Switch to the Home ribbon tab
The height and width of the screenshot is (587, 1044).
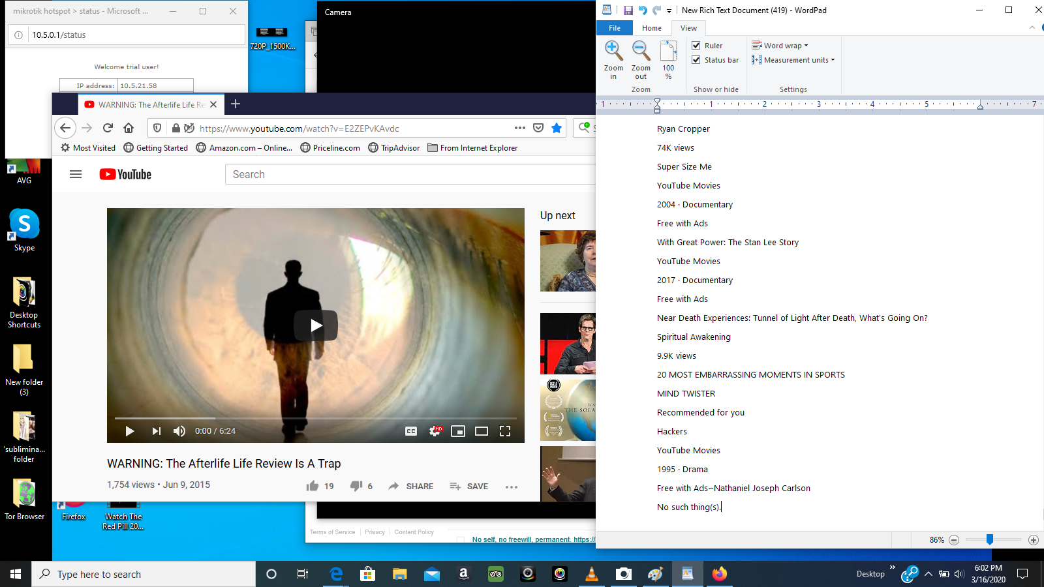[x=651, y=28]
